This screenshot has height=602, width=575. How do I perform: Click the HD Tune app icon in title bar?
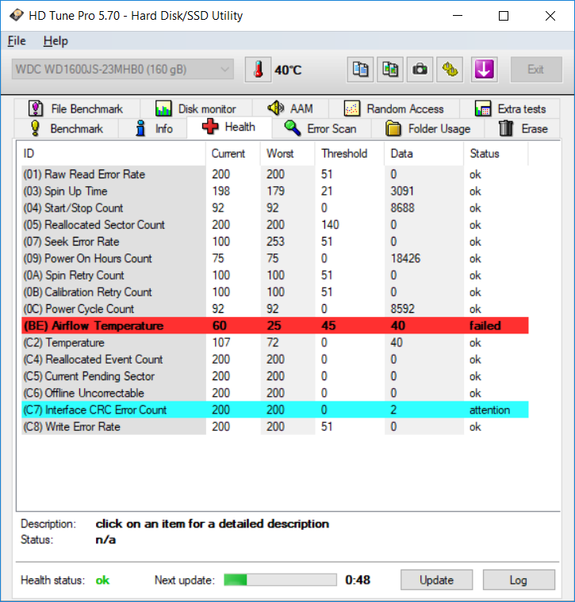click(17, 15)
